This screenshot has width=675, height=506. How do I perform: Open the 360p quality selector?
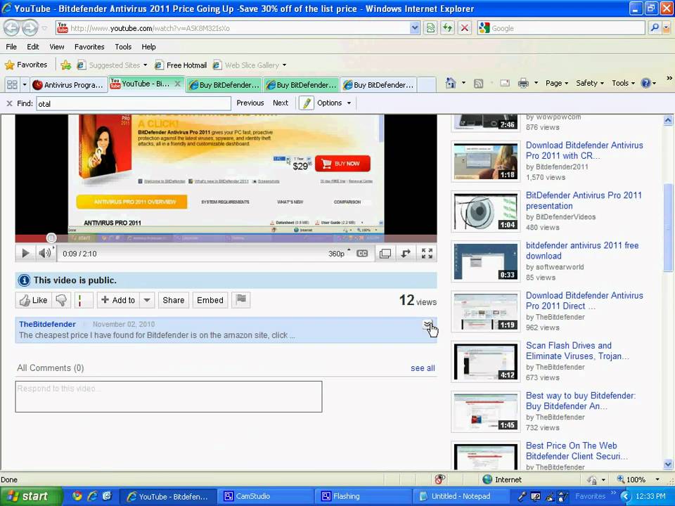pyautogui.click(x=339, y=254)
